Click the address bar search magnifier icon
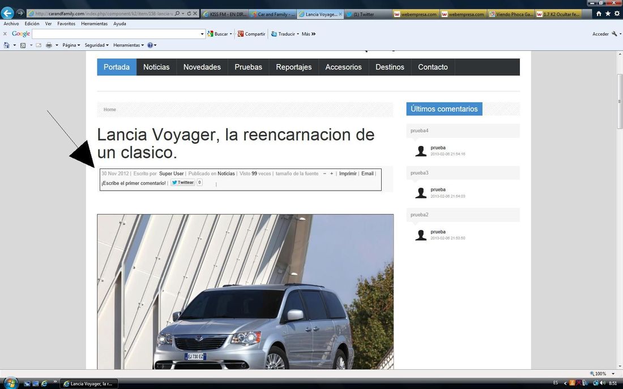623x389 pixels. pyautogui.click(x=177, y=14)
